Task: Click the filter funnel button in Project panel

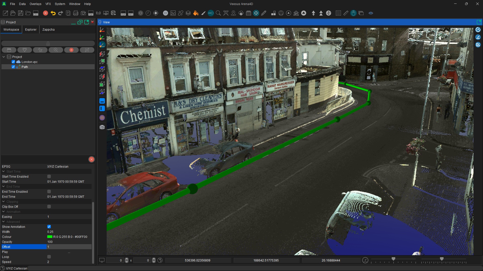Action: [x=25, y=50]
